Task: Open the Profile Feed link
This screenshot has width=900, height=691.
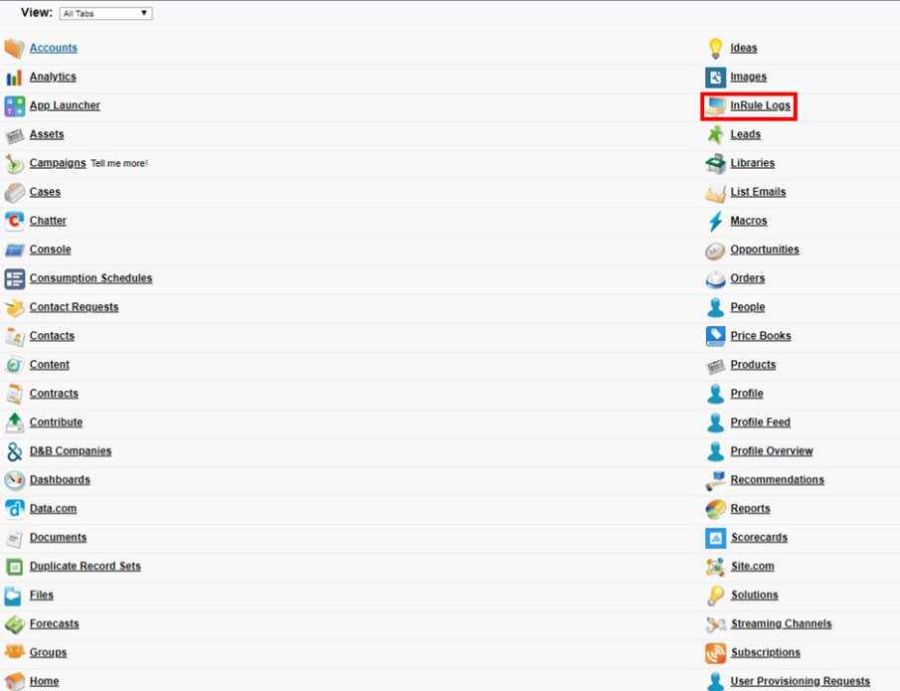Action: [x=761, y=422]
